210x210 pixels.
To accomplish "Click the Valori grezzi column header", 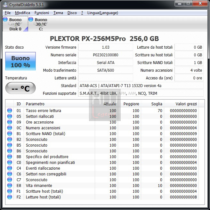I will 182,104.
